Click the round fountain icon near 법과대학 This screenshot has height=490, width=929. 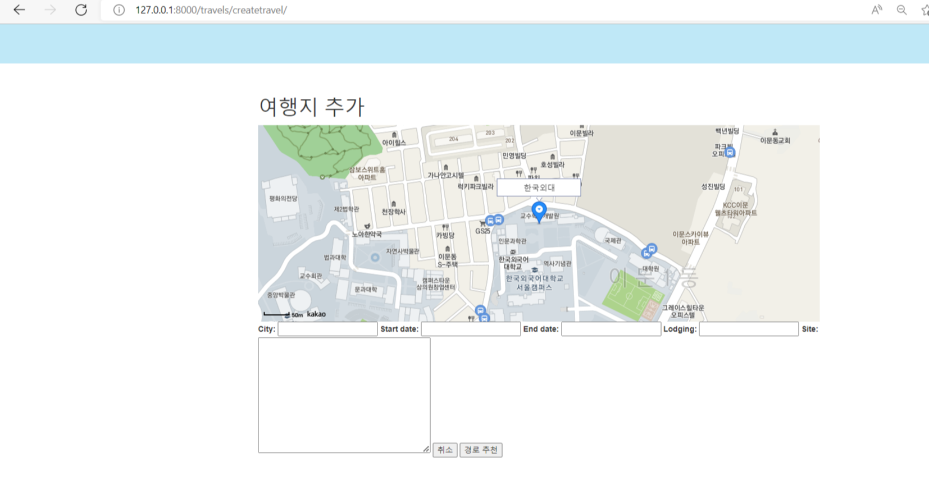point(375,258)
